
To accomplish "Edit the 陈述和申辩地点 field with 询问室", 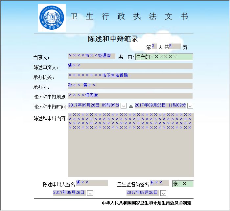I will [130, 96].
